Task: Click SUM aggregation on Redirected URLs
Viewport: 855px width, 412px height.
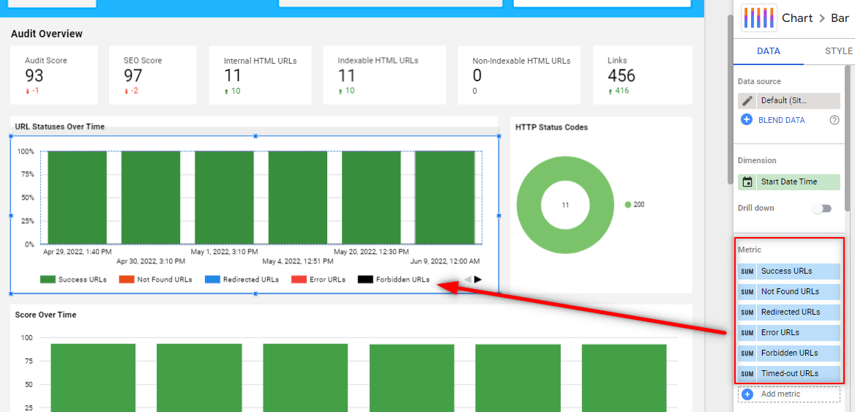Action: (747, 312)
